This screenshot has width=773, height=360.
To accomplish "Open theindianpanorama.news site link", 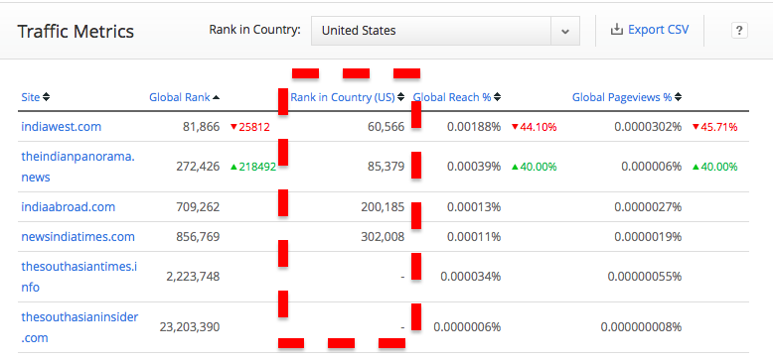I will point(77,167).
